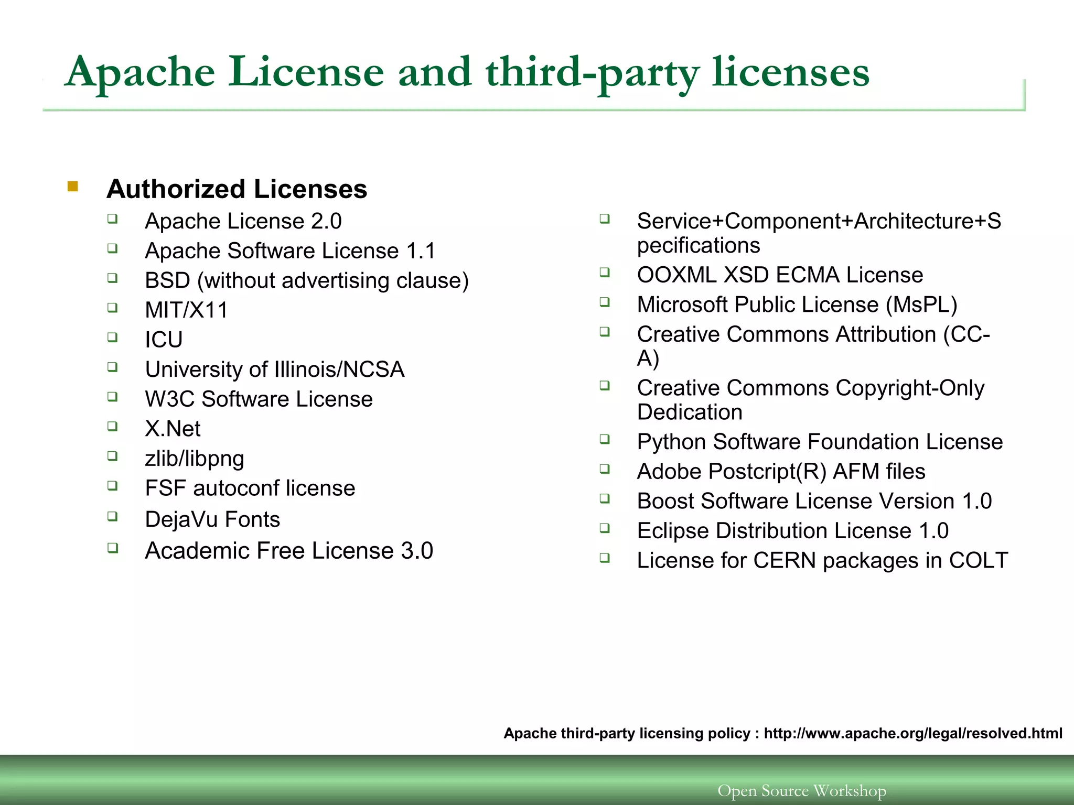Click 'Creative Commons Copyright-Only Dedication' item

(x=811, y=400)
